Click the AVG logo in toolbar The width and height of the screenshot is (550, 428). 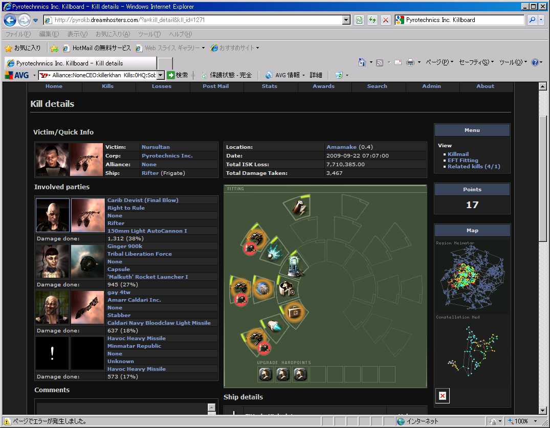(17, 75)
